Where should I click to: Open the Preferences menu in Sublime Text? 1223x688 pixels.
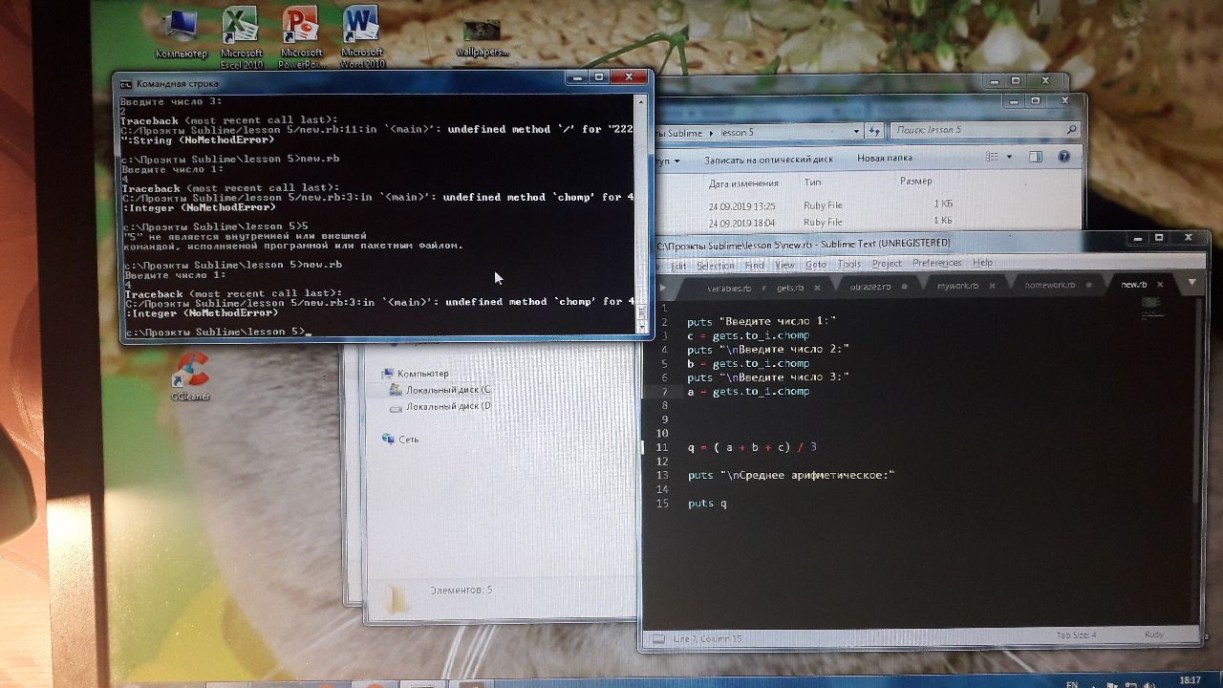click(936, 263)
